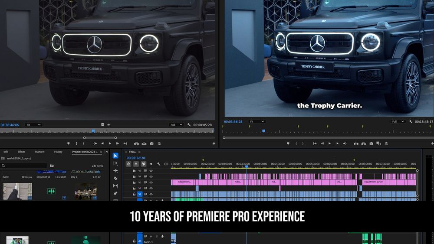Viewport: 434px width, 244px height.
Task: Select Project: worlds2024_1 tab
Action: [85, 152]
